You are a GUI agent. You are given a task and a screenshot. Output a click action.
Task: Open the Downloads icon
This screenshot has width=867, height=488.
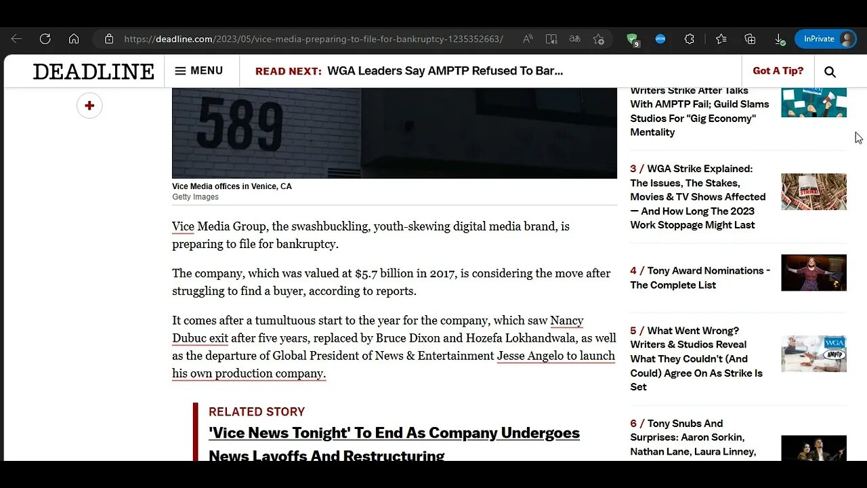[780, 39]
